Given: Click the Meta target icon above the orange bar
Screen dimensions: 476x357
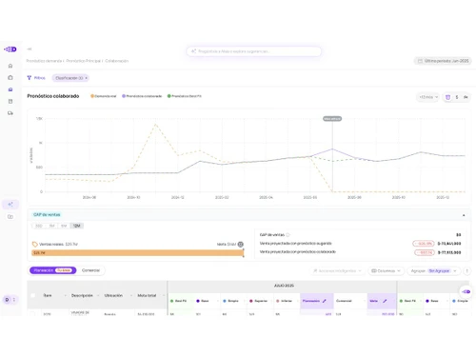Looking at the screenshot, I should [x=241, y=244].
